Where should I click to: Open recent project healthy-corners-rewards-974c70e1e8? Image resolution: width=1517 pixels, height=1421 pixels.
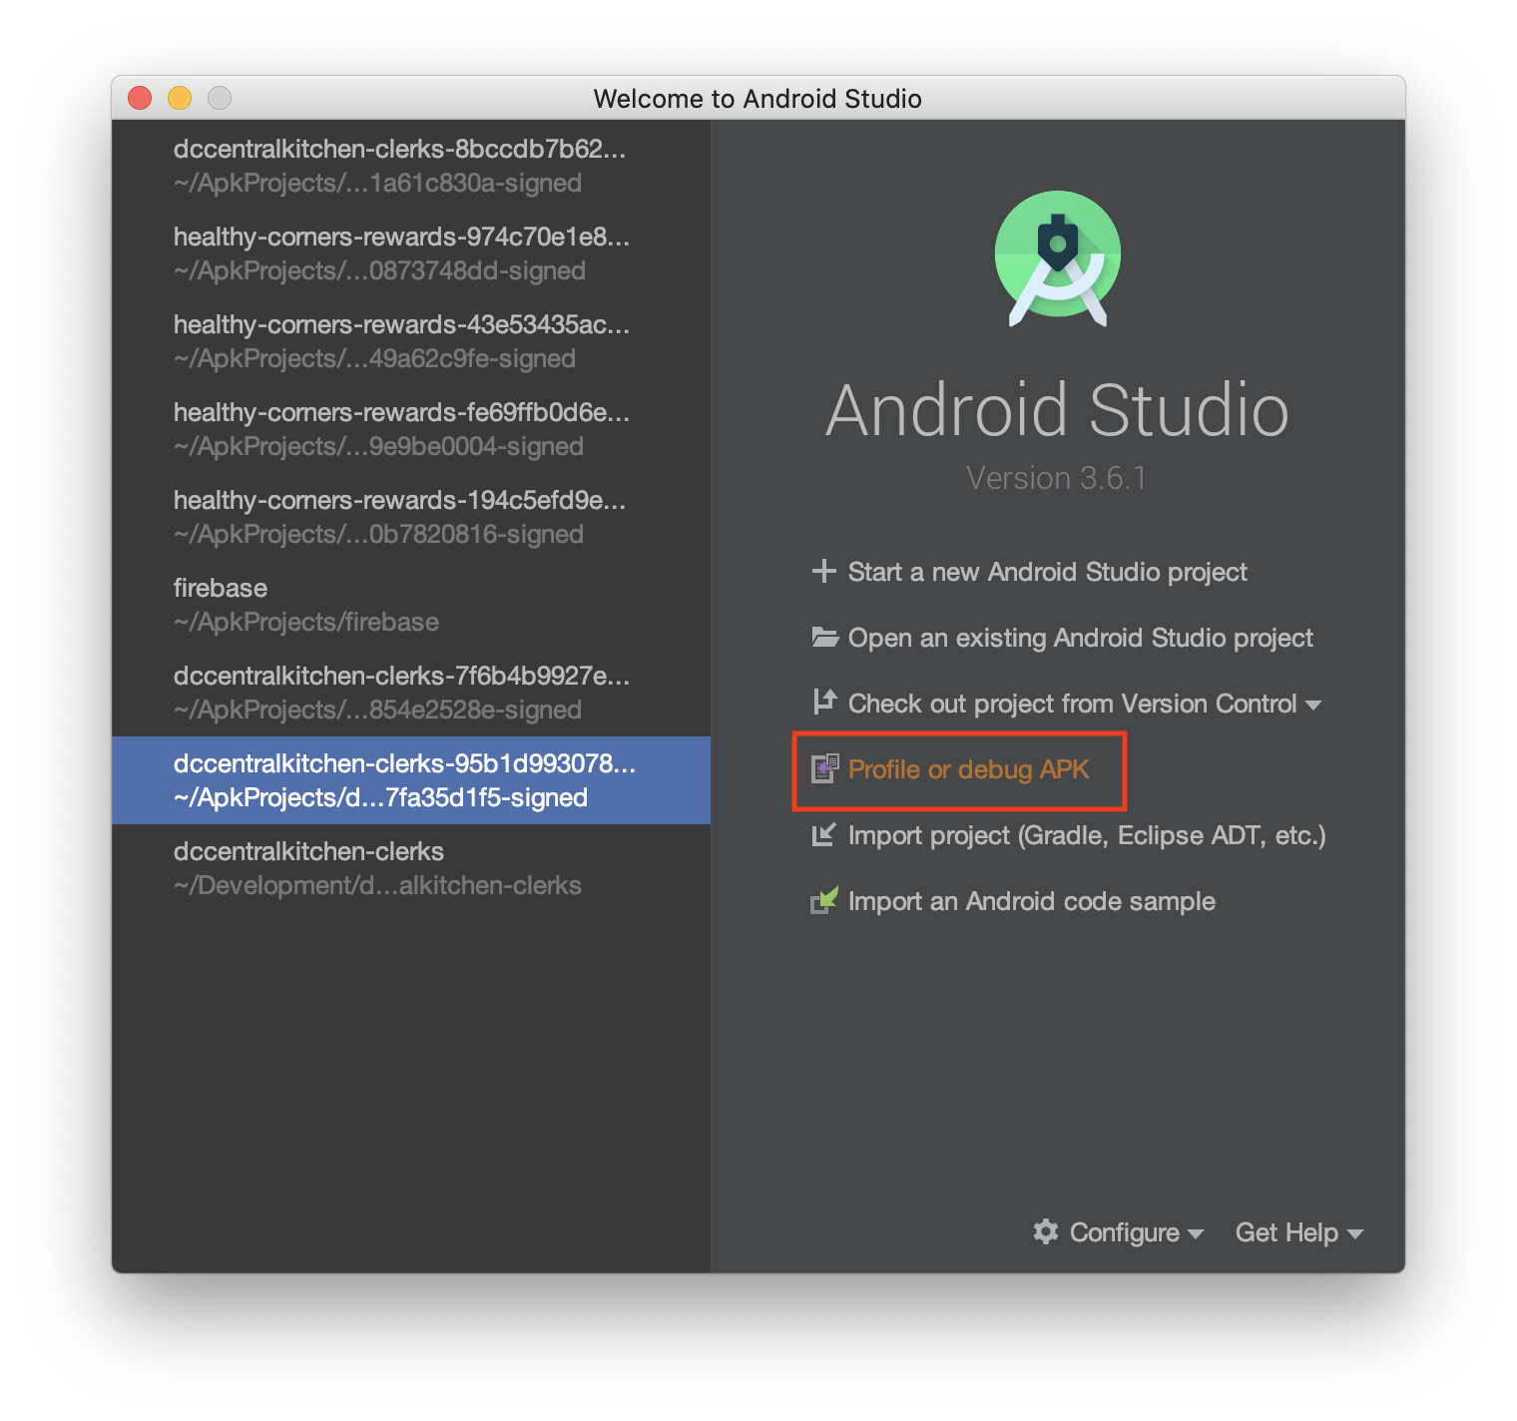[411, 253]
